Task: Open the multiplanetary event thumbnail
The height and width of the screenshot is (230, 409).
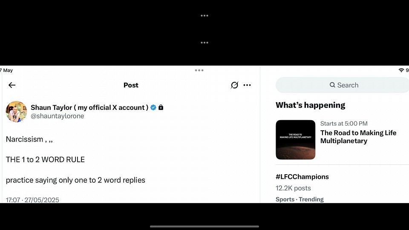Action: (296, 140)
